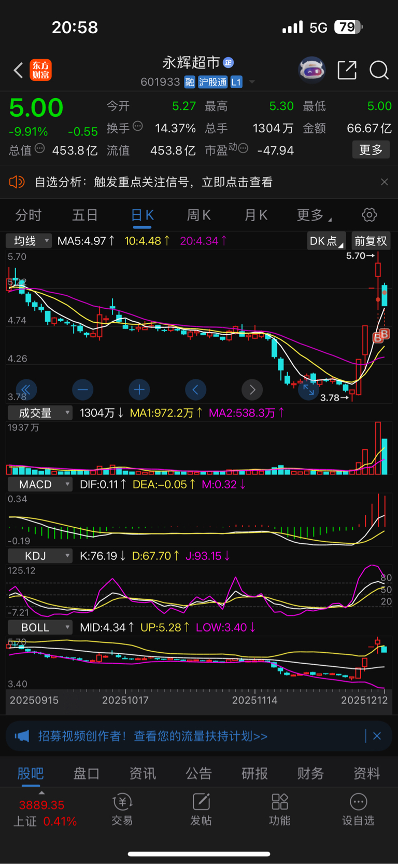Tap MA5:4.97 moving average value
This screenshot has width=398, height=864.
click(86, 241)
